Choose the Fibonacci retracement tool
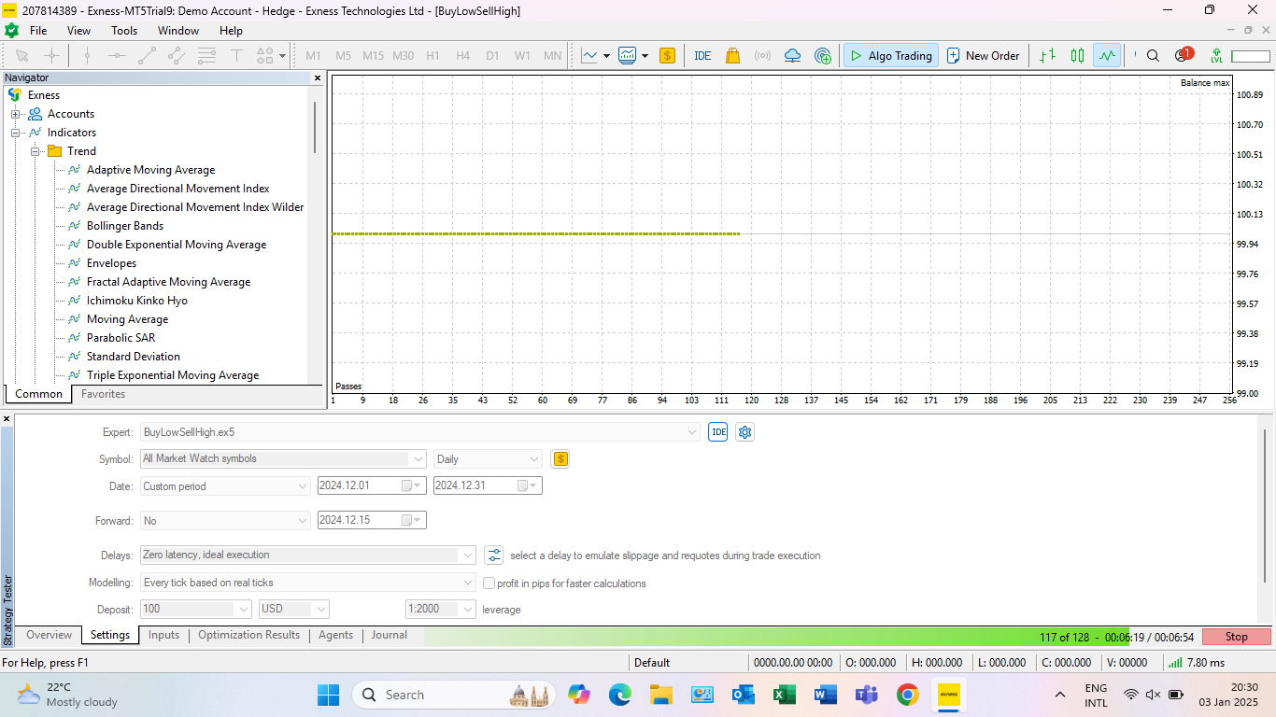Screen dimensions: 1276x717 pos(206,56)
